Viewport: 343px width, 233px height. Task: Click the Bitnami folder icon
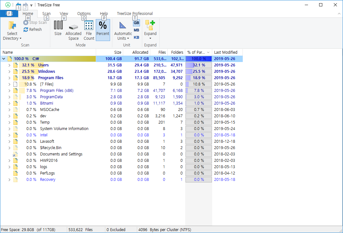tap(15, 103)
